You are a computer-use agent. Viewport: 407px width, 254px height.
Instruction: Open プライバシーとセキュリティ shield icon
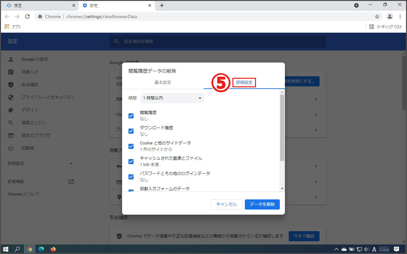(11, 97)
